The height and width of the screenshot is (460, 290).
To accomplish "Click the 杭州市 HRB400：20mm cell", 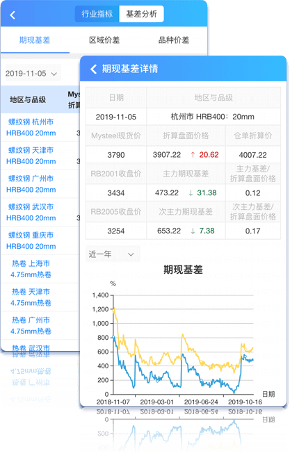I will click(213, 117).
